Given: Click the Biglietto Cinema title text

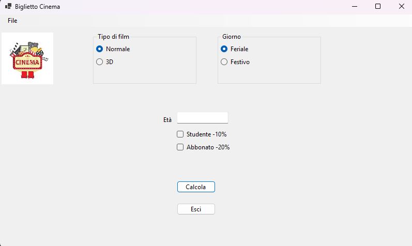Looking at the screenshot, I should 37,7.
